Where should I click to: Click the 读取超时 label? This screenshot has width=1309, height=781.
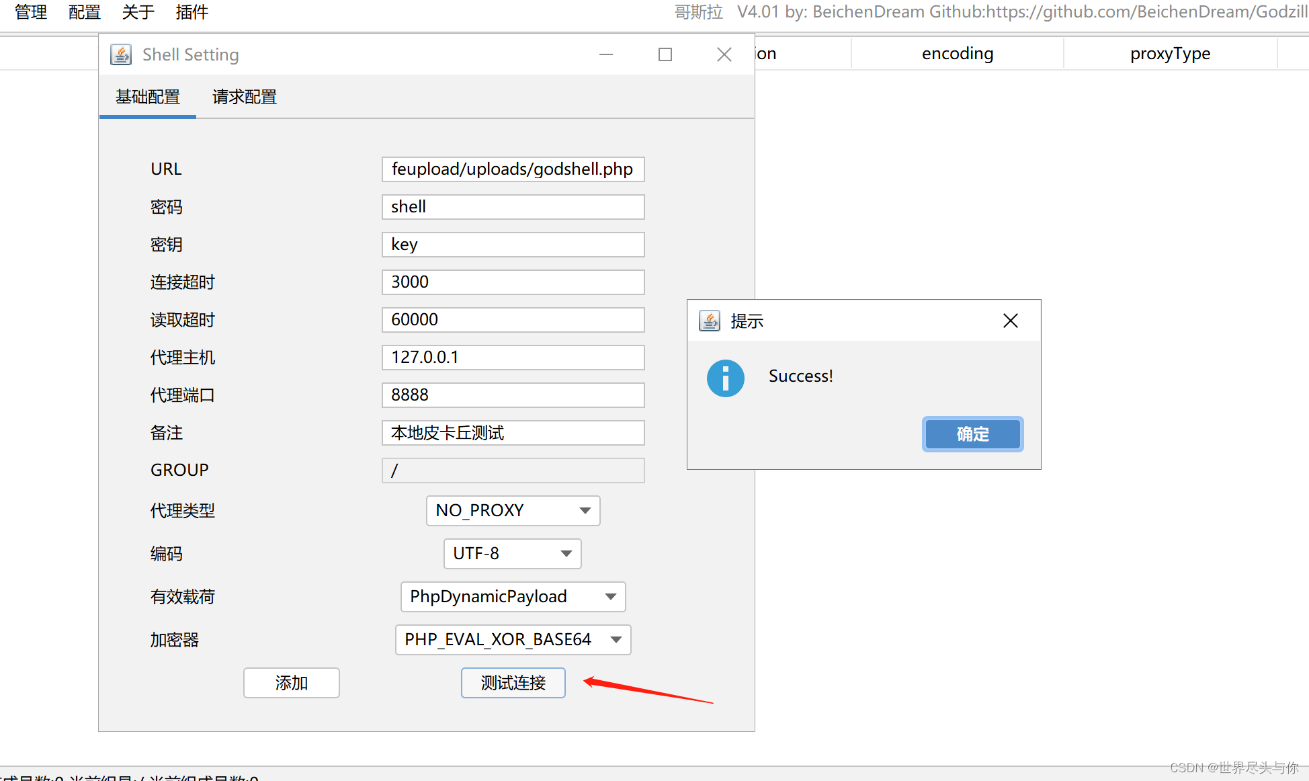click(183, 320)
